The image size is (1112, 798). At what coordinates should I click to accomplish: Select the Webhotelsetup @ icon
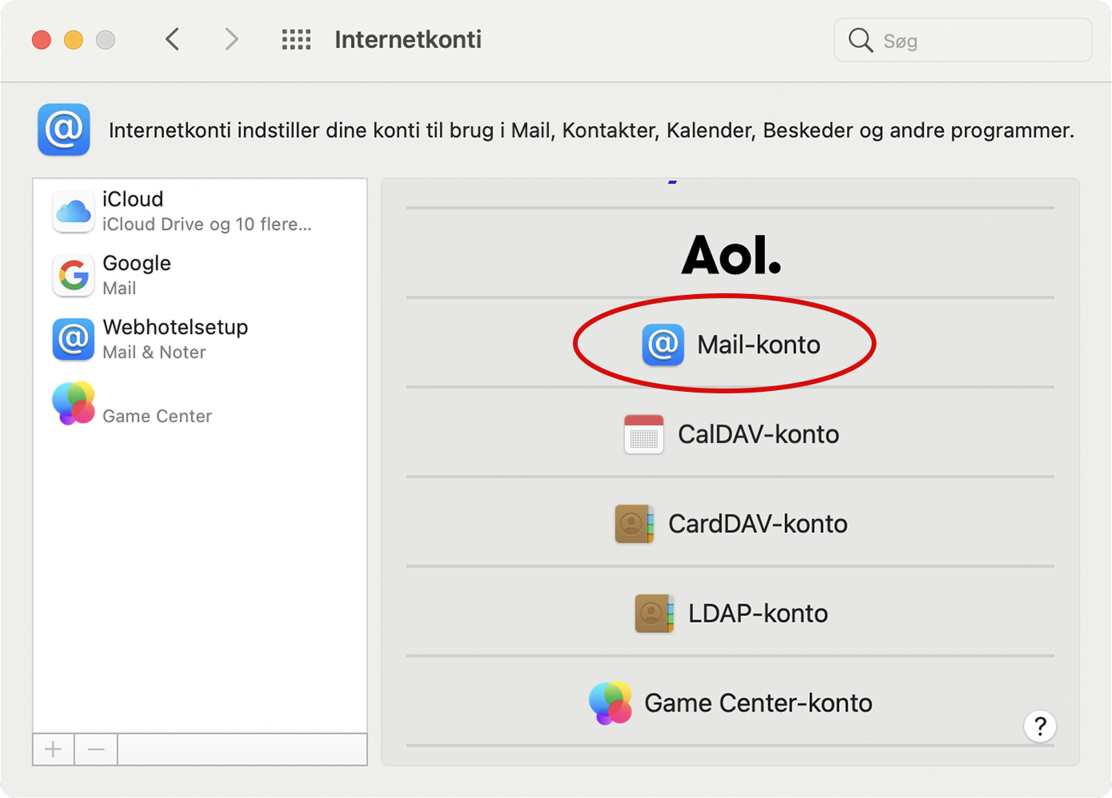[73, 340]
